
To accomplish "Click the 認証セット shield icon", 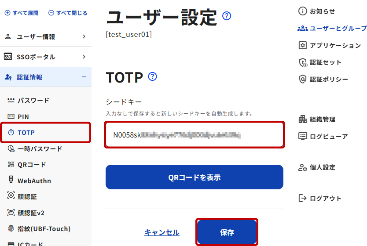I will [x=302, y=62].
